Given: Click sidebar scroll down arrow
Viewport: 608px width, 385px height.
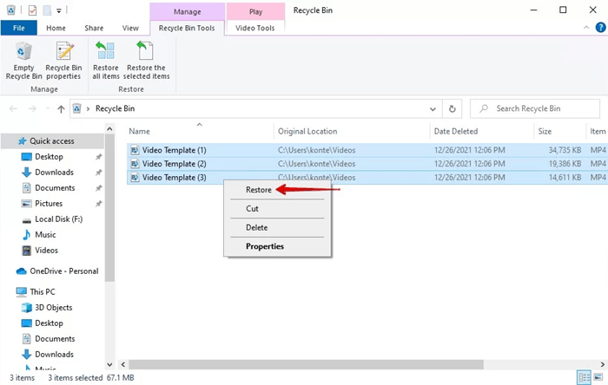Looking at the screenshot, I should click(x=109, y=364).
